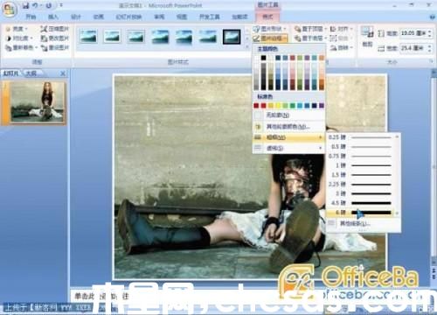Open the 加载项 (Add-ins) tab

(x=239, y=17)
